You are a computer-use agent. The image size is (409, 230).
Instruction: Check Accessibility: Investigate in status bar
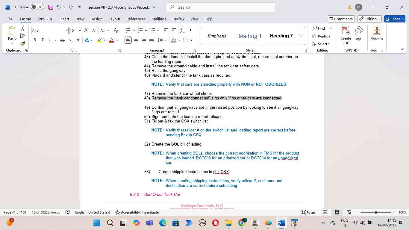point(137,212)
